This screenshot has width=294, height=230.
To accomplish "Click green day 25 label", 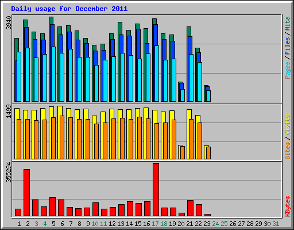I will [x=224, y=224].
